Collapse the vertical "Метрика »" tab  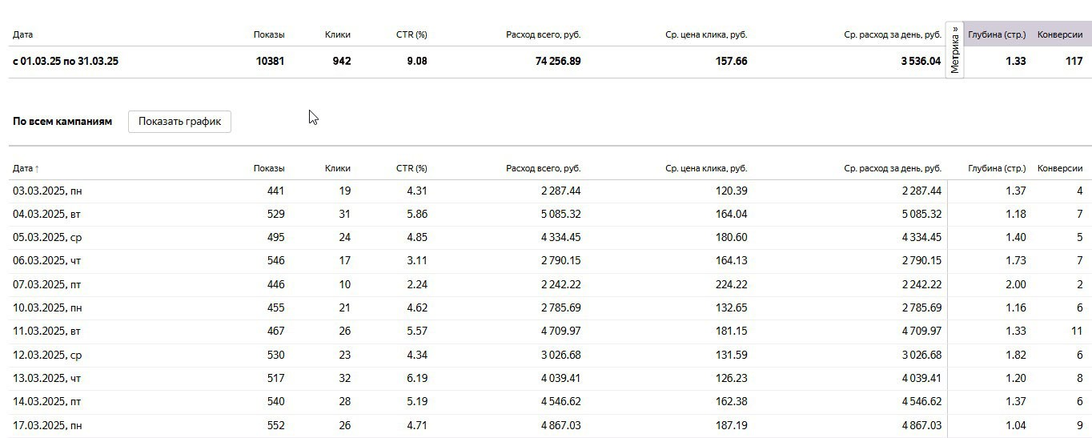tap(954, 50)
